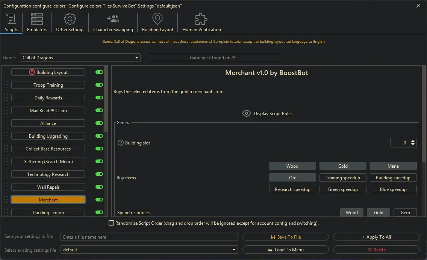The image size is (427, 260).
Task: Click the file name input field
Action: pos(149,237)
